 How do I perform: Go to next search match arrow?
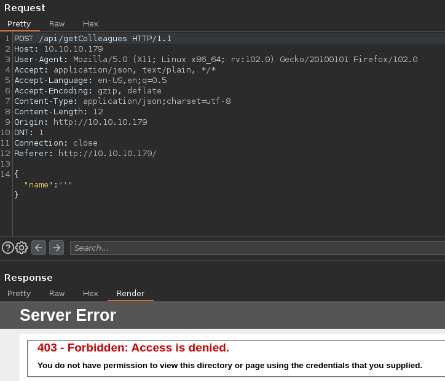(x=57, y=248)
